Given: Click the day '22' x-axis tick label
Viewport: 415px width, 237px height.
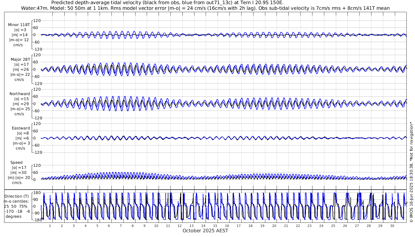Looking at the screenshot, I should pyautogui.click(x=298, y=226).
